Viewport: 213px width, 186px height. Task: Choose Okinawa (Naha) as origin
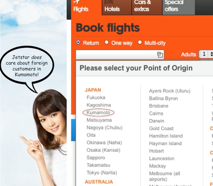(x=104, y=143)
